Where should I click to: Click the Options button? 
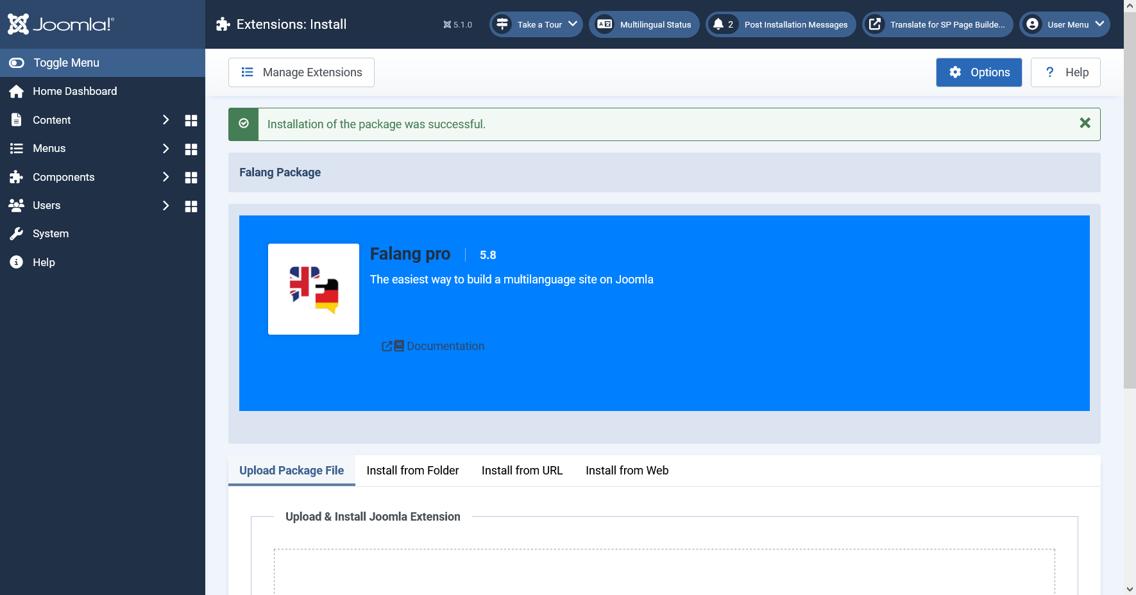pyautogui.click(x=979, y=72)
